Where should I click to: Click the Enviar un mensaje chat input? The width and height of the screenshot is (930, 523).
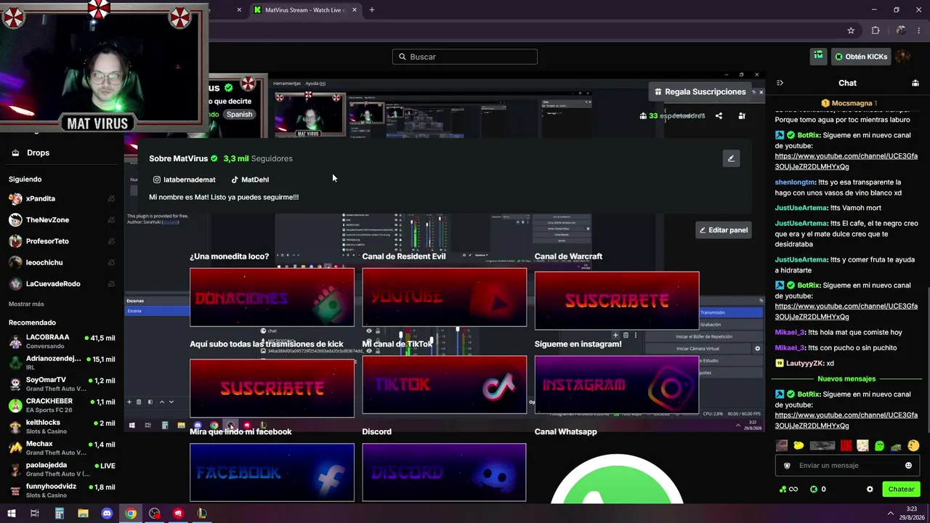tap(847, 466)
